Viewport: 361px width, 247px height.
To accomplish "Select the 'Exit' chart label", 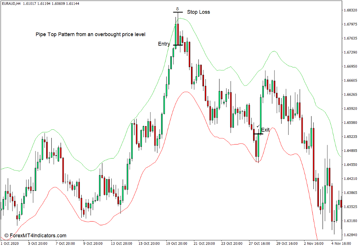I will 265,130.
